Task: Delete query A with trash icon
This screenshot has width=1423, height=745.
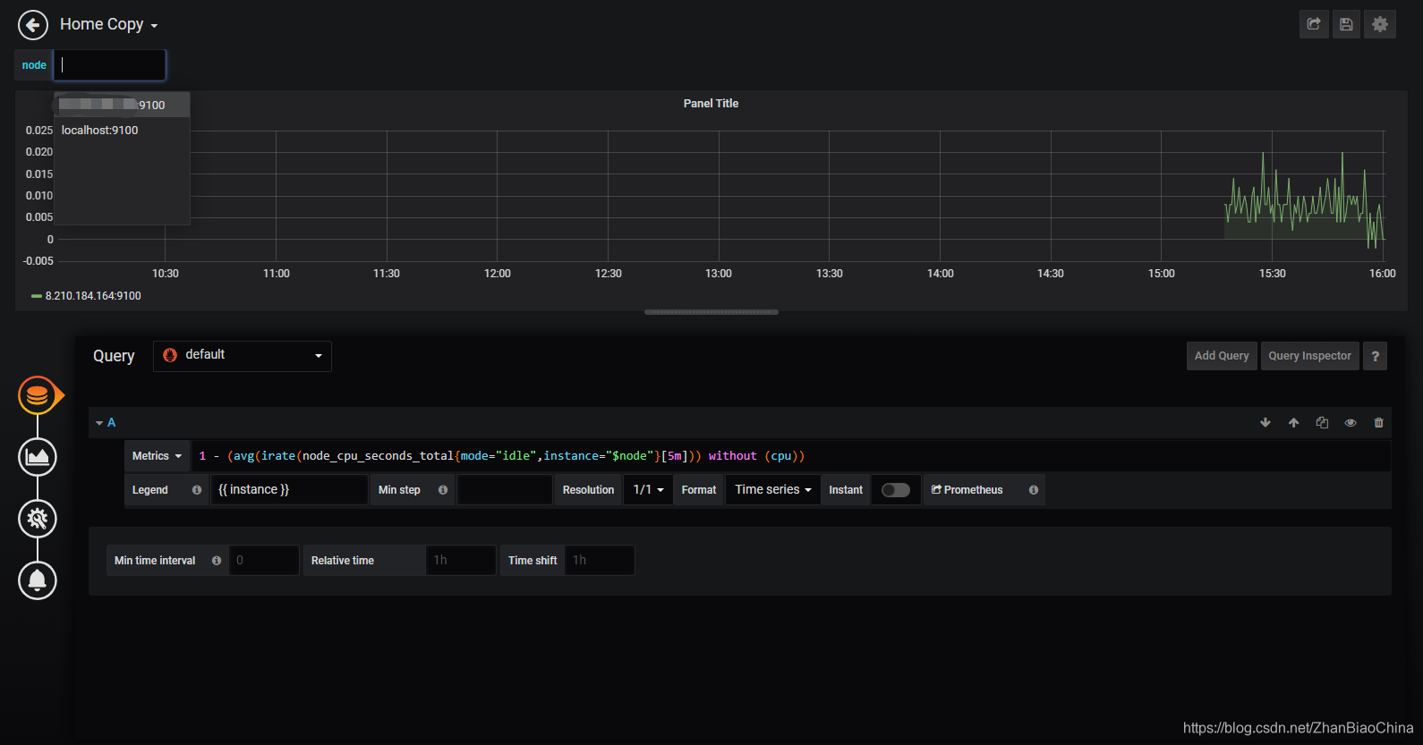Action: [1378, 423]
